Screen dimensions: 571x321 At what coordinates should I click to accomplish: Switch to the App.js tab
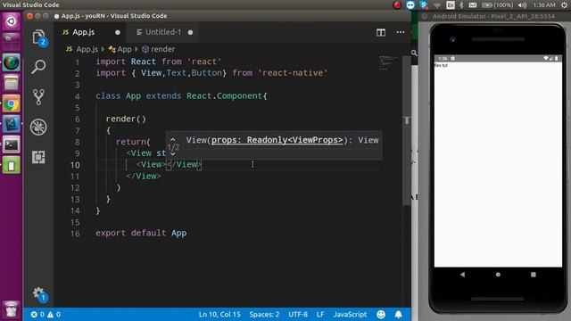tap(83, 32)
